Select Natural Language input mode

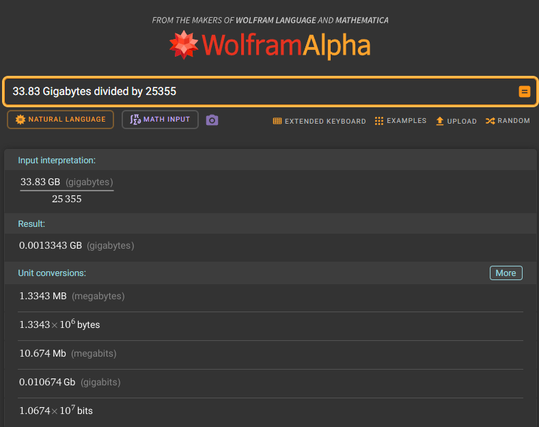[61, 120]
